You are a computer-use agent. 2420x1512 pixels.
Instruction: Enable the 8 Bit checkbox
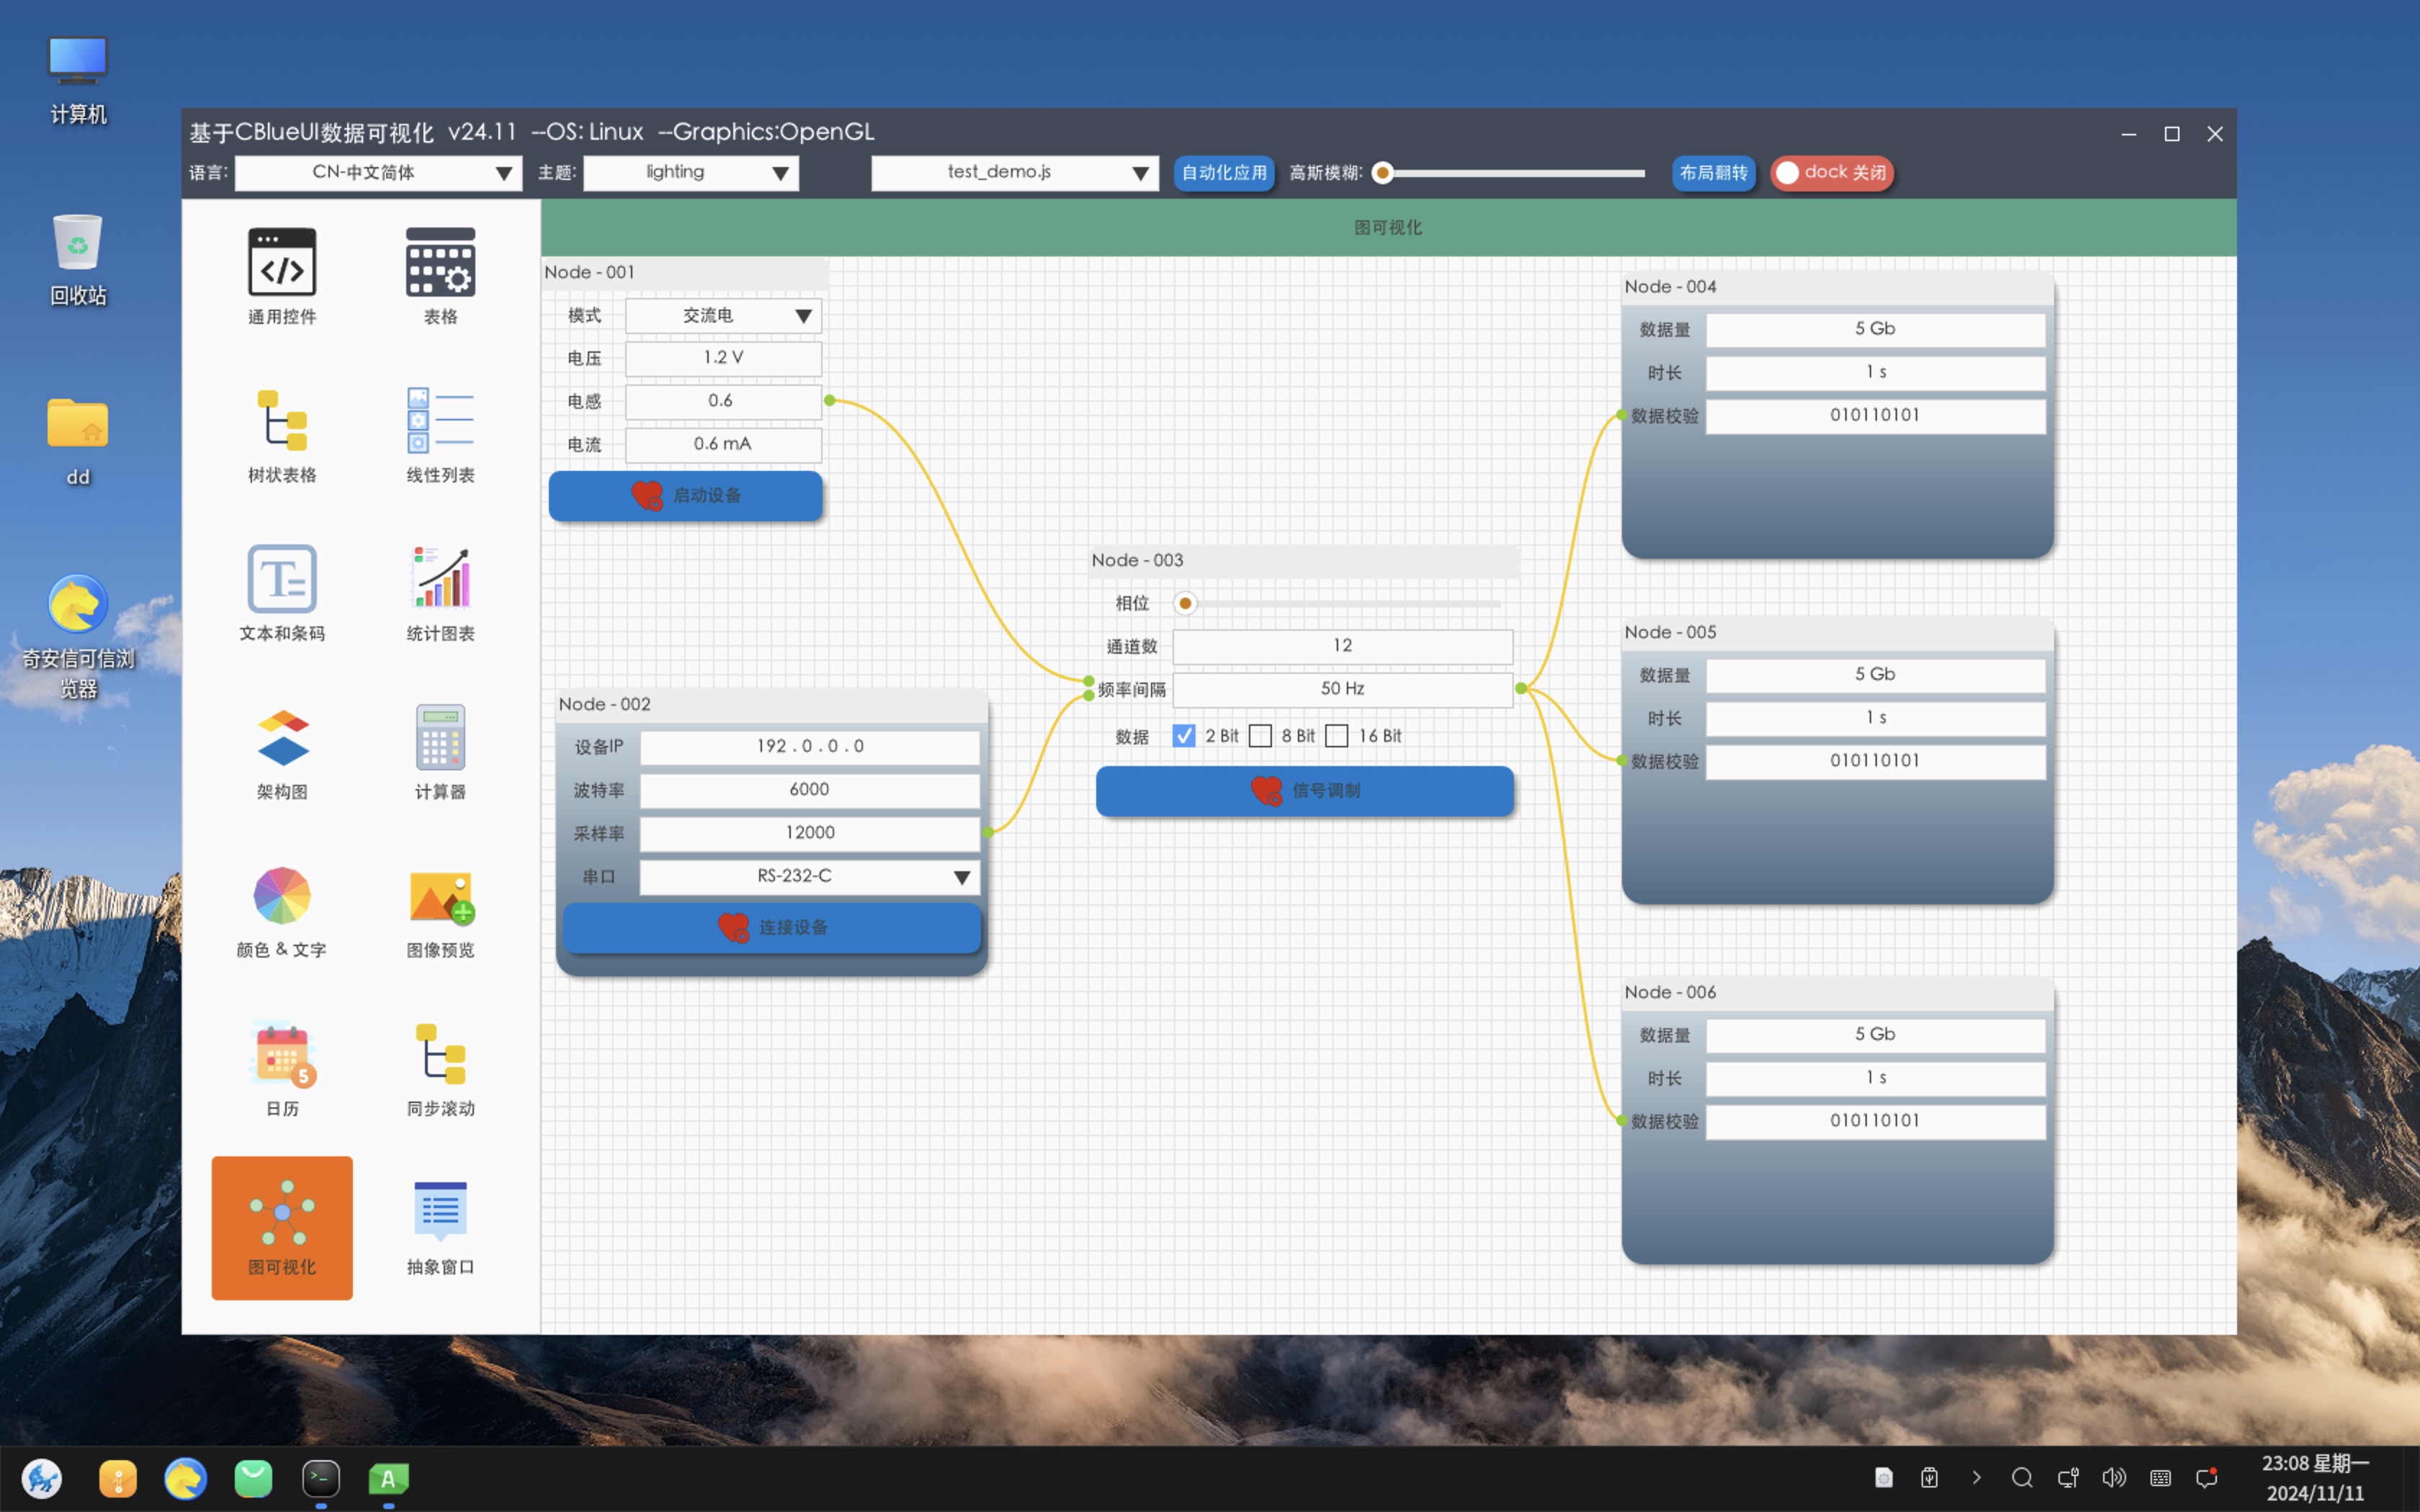pos(1260,736)
